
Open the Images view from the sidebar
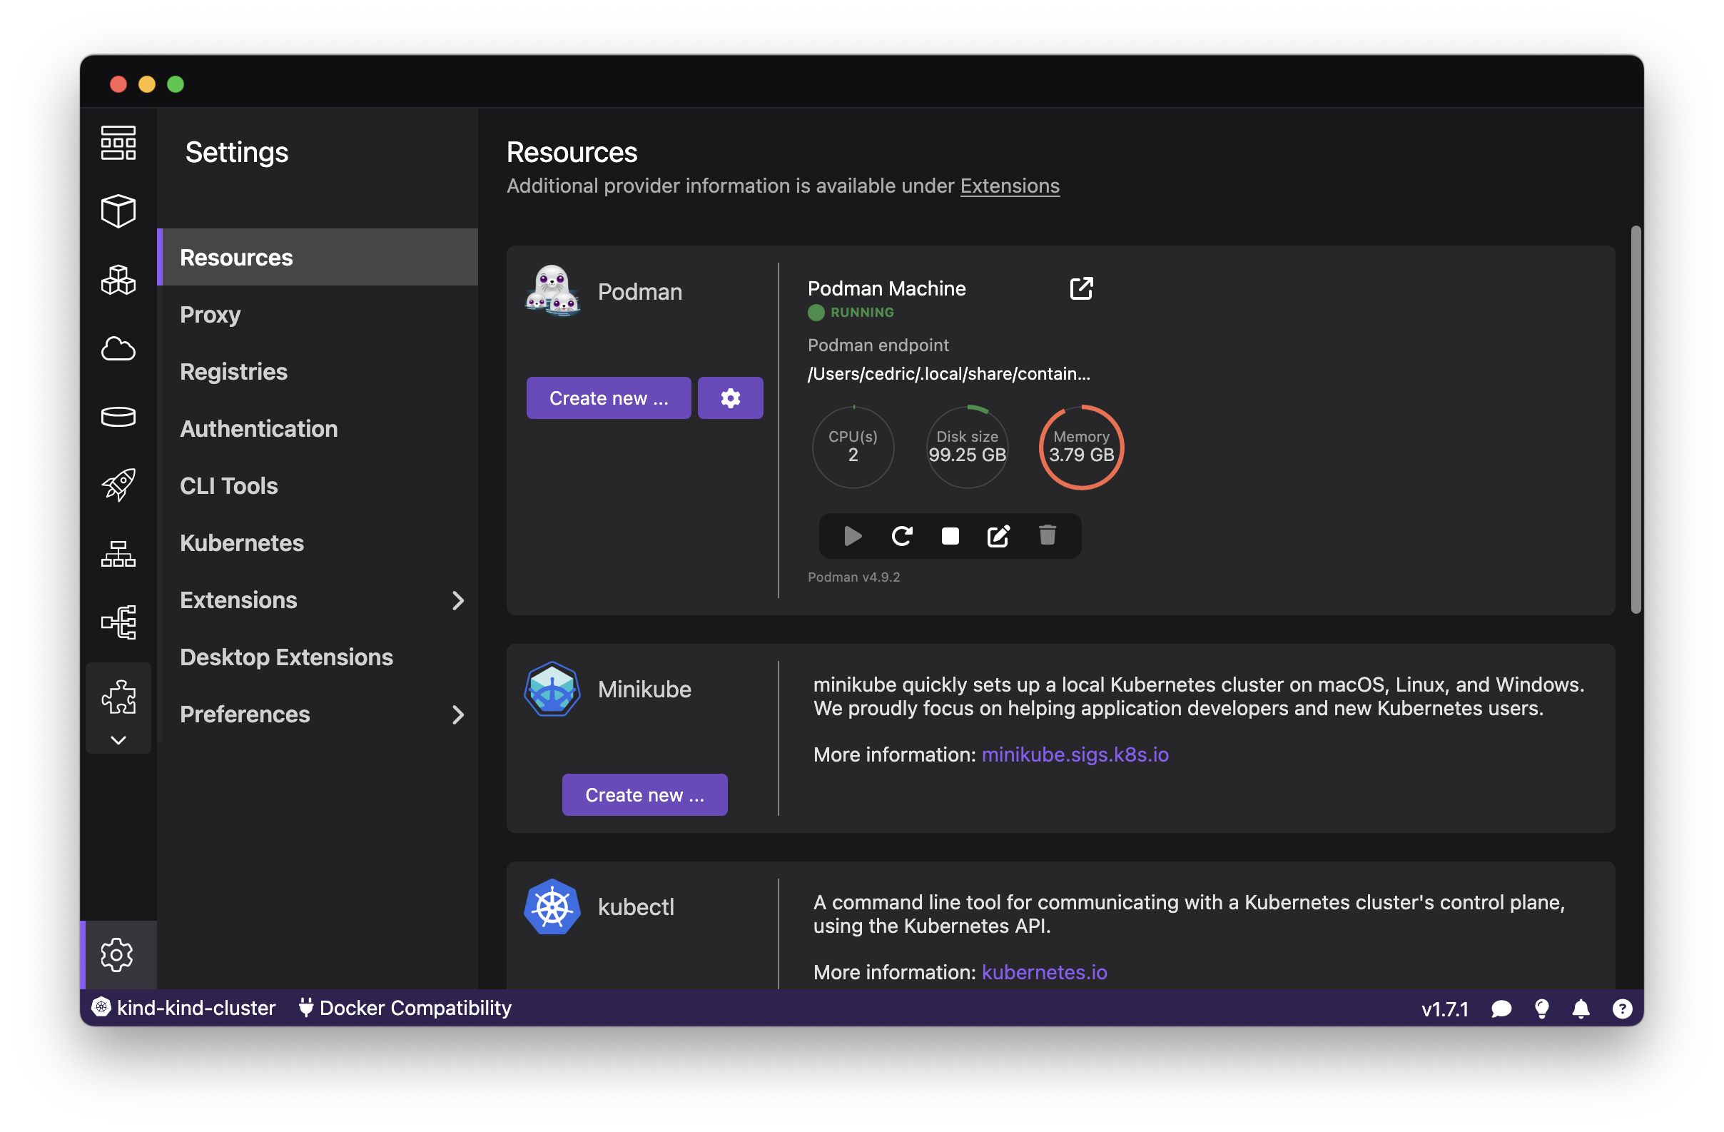(118, 349)
